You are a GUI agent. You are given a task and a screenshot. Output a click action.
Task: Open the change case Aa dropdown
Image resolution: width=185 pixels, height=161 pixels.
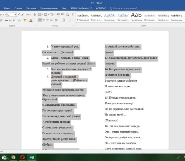click(x=28, y=15)
